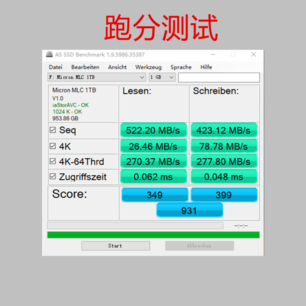Click the iaStorAVC - OK driver status
This screenshot has height=306, width=306.
click(70, 105)
